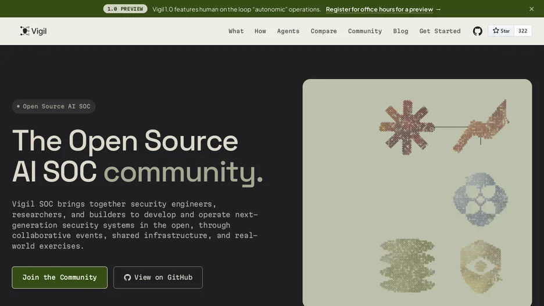This screenshot has width=544, height=306.
Task: Close the preview announcement banner
Action: [x=532, y=9]
